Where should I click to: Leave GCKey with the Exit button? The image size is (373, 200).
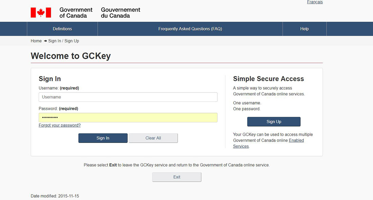coord(177,177)
